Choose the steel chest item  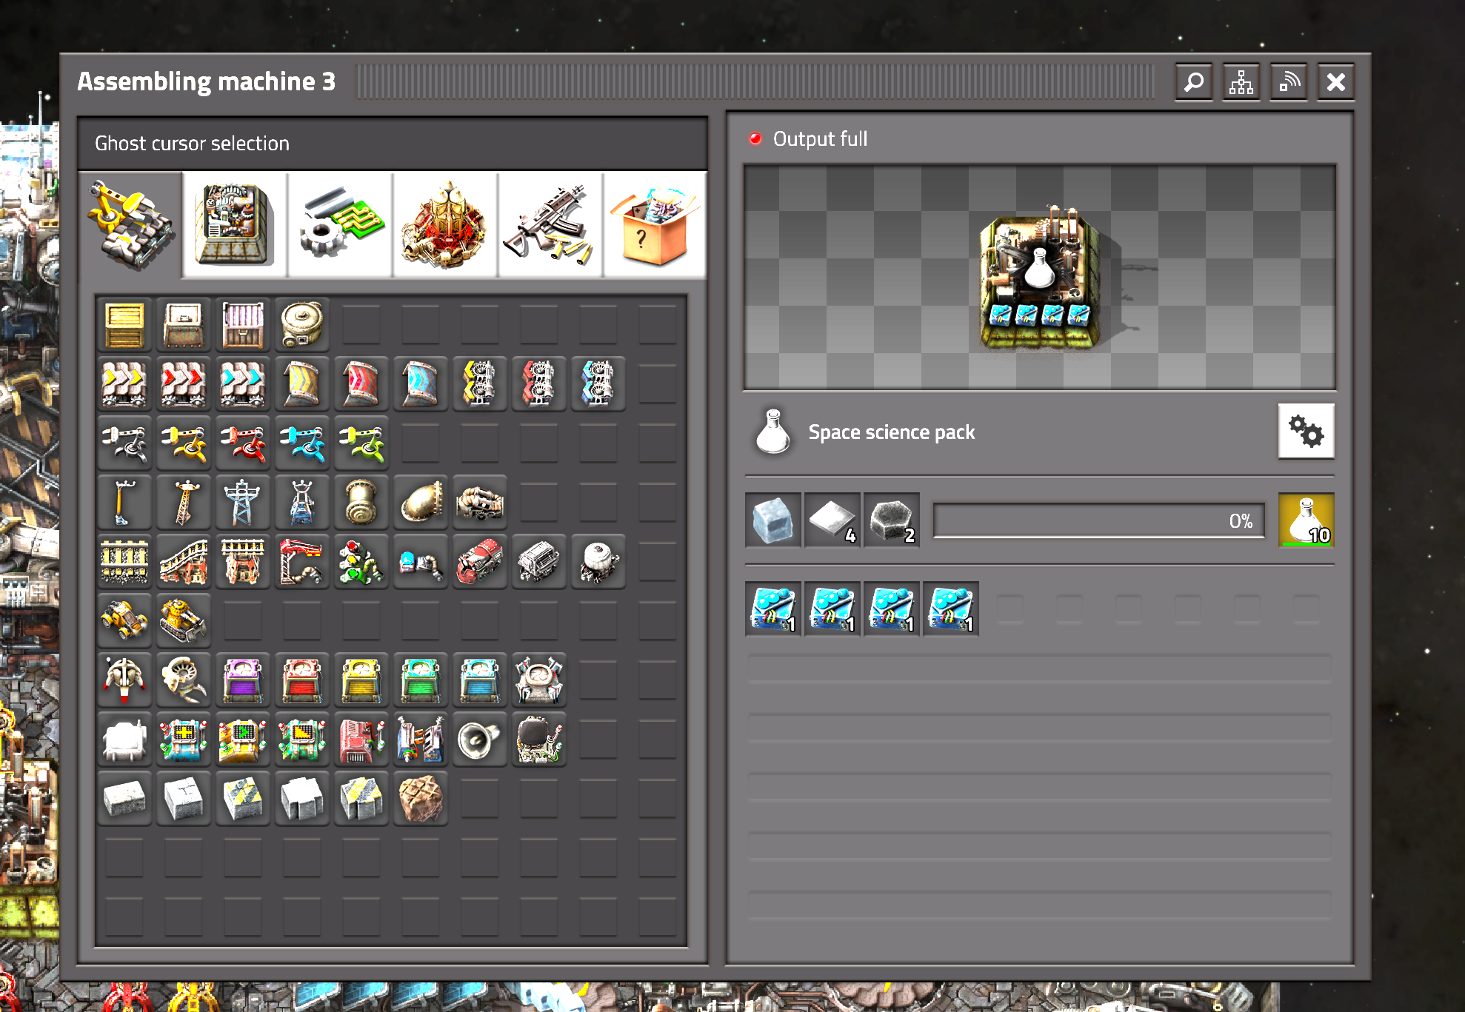(x=243, y=324)
